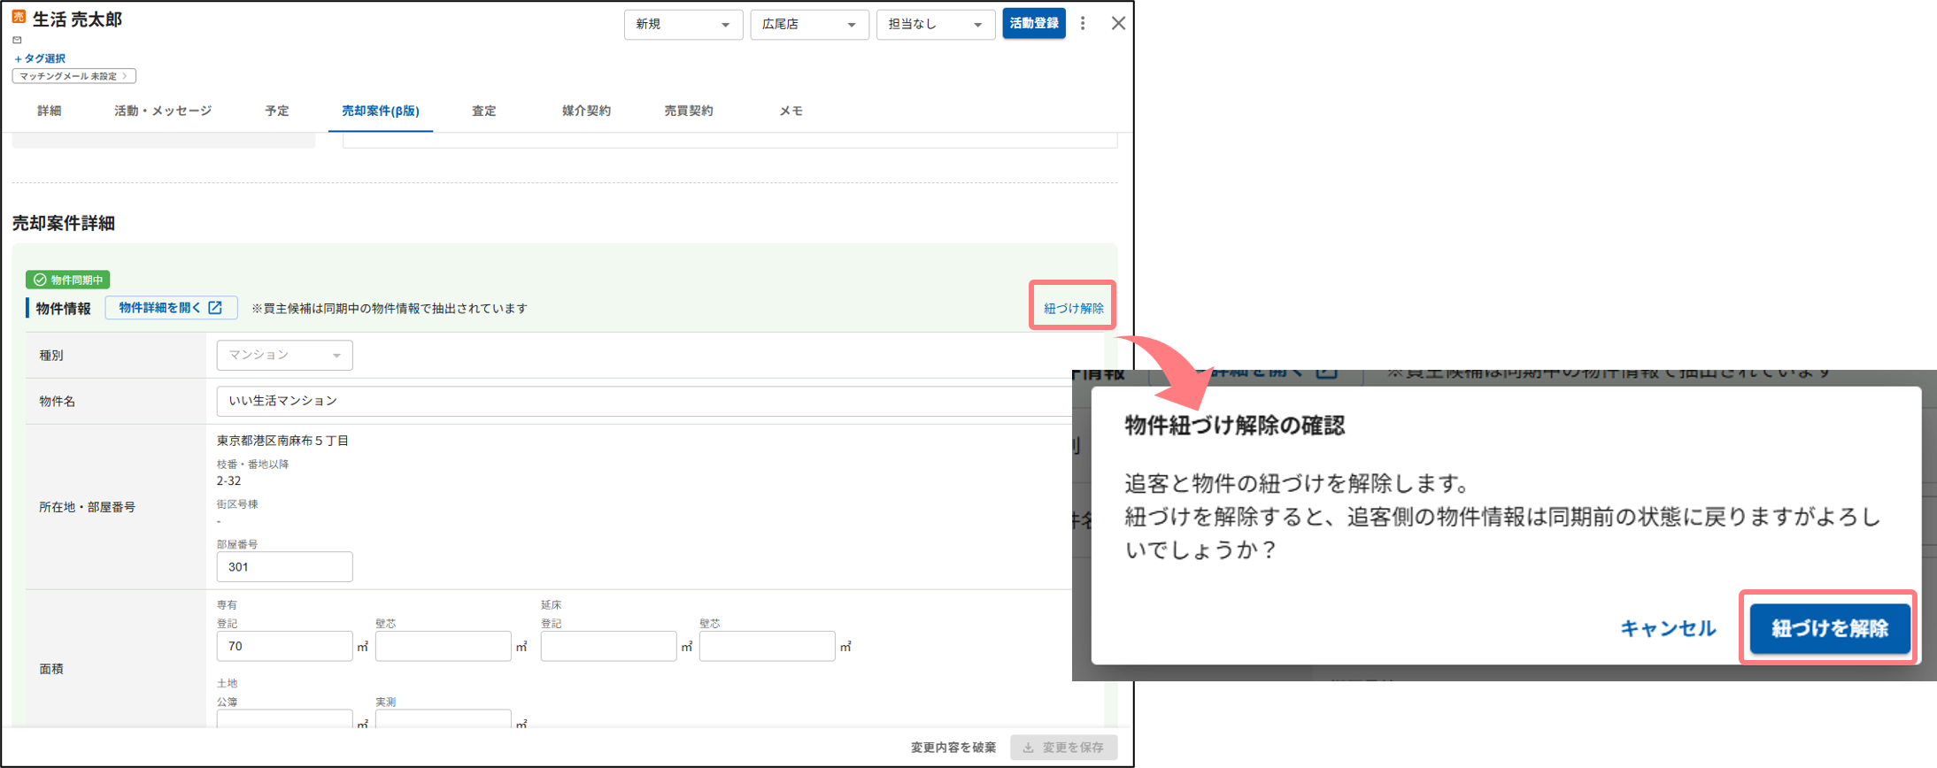
Task: Click the check icon in 物件同期中 badge
Action: 40,280
